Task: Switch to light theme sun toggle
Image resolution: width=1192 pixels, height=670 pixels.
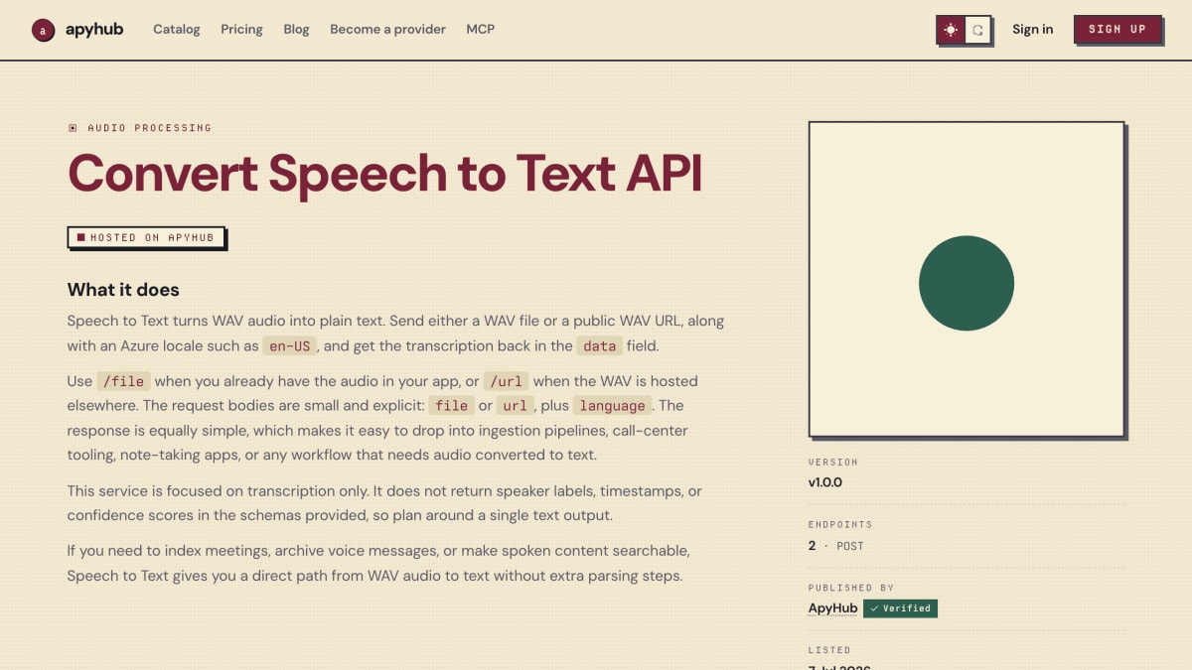Action: (x=951, y=30)
